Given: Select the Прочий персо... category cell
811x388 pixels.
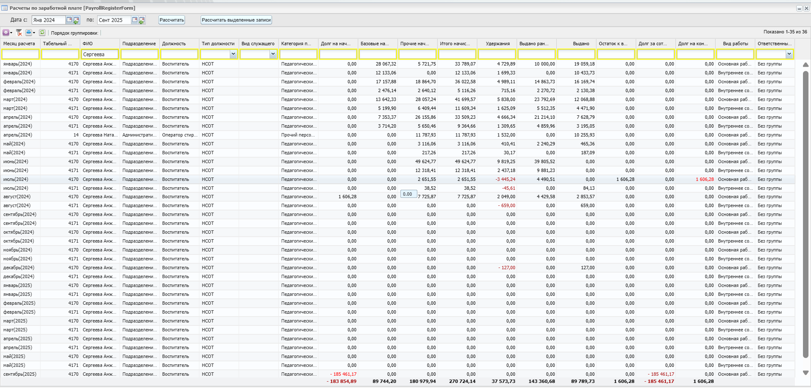Looking at the screenshot, I should tap(298, 135).
